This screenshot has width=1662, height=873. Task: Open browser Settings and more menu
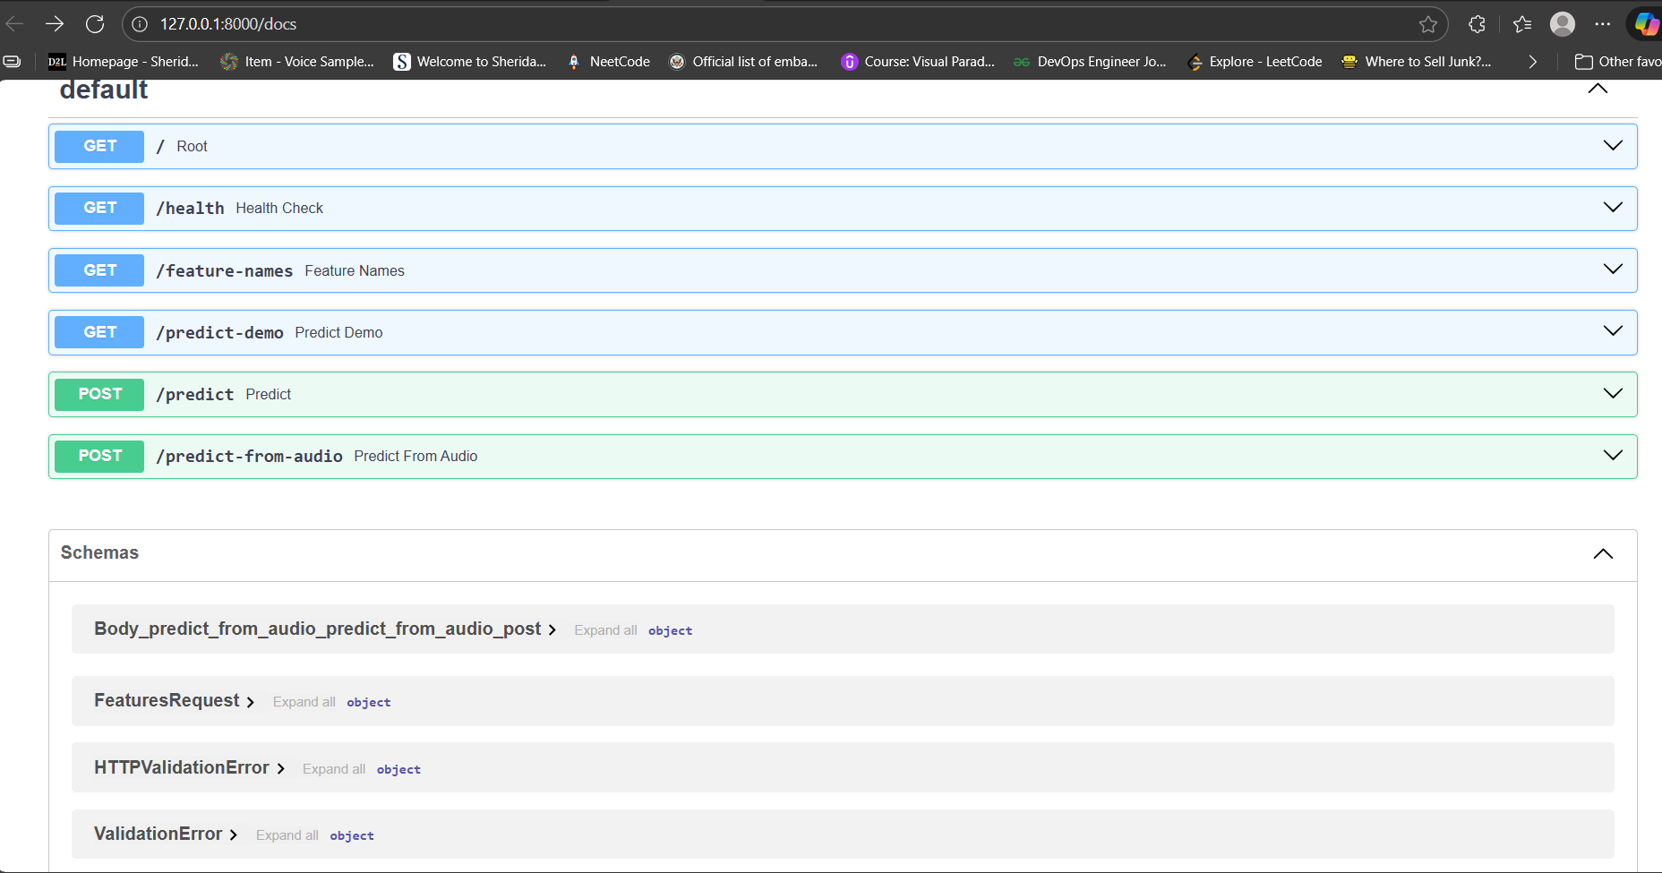click(1603, 24)
